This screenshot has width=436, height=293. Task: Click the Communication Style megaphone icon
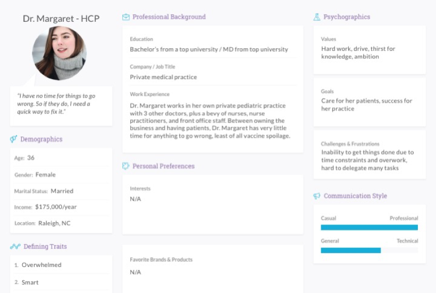317,196
